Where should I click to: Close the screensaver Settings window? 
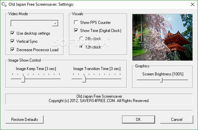tap(193, 4)
